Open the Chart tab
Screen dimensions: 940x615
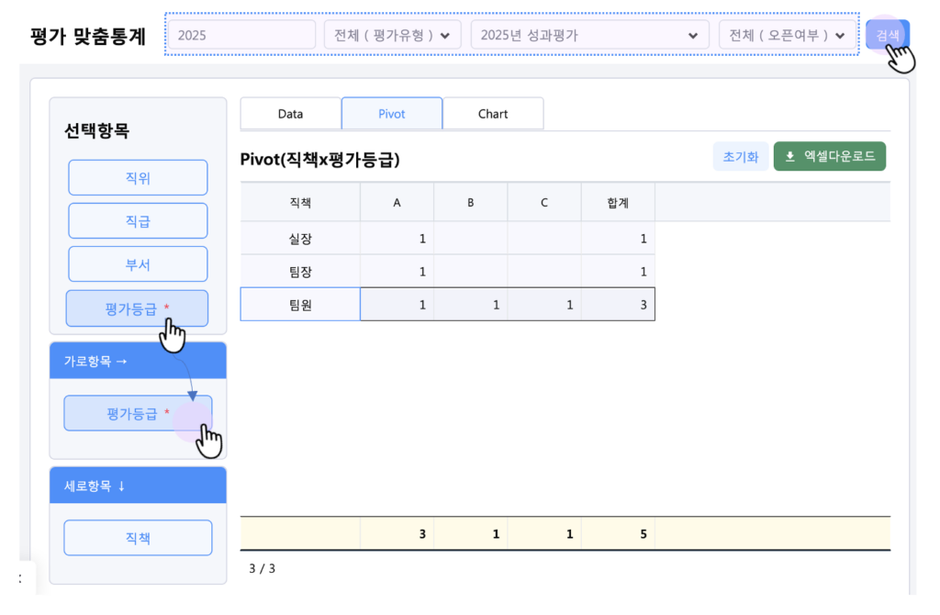tap(493, 114)
